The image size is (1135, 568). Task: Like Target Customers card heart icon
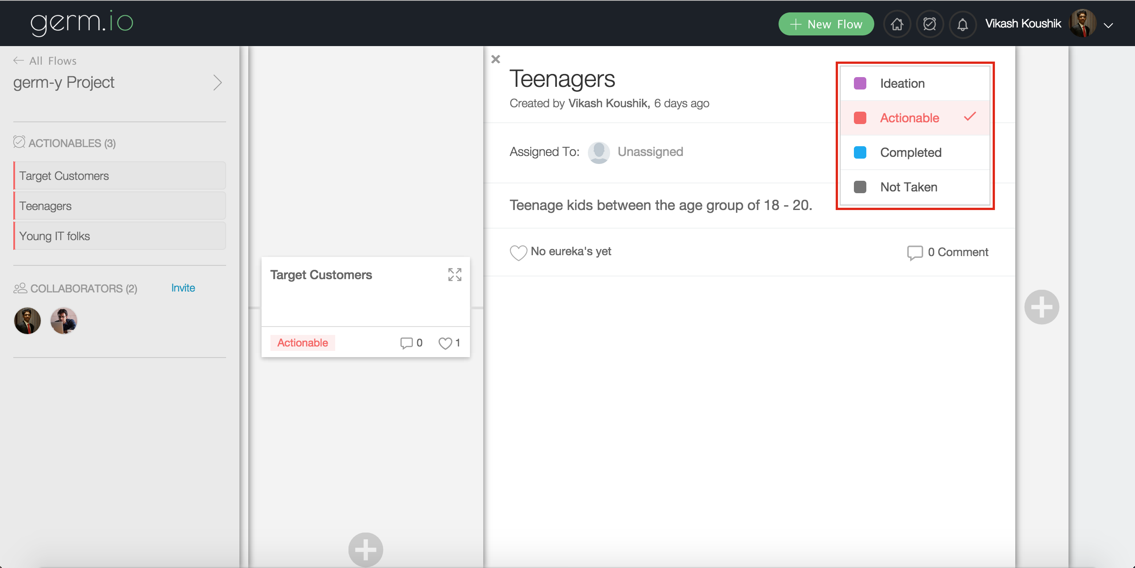(445, 343)
